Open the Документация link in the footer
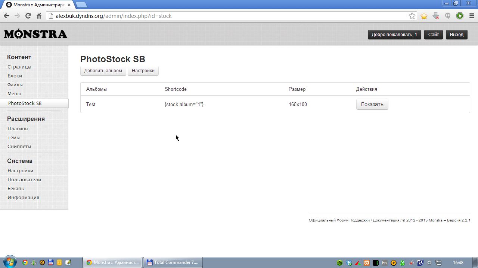This screenshot has height=268, width=478. [386, 220]
